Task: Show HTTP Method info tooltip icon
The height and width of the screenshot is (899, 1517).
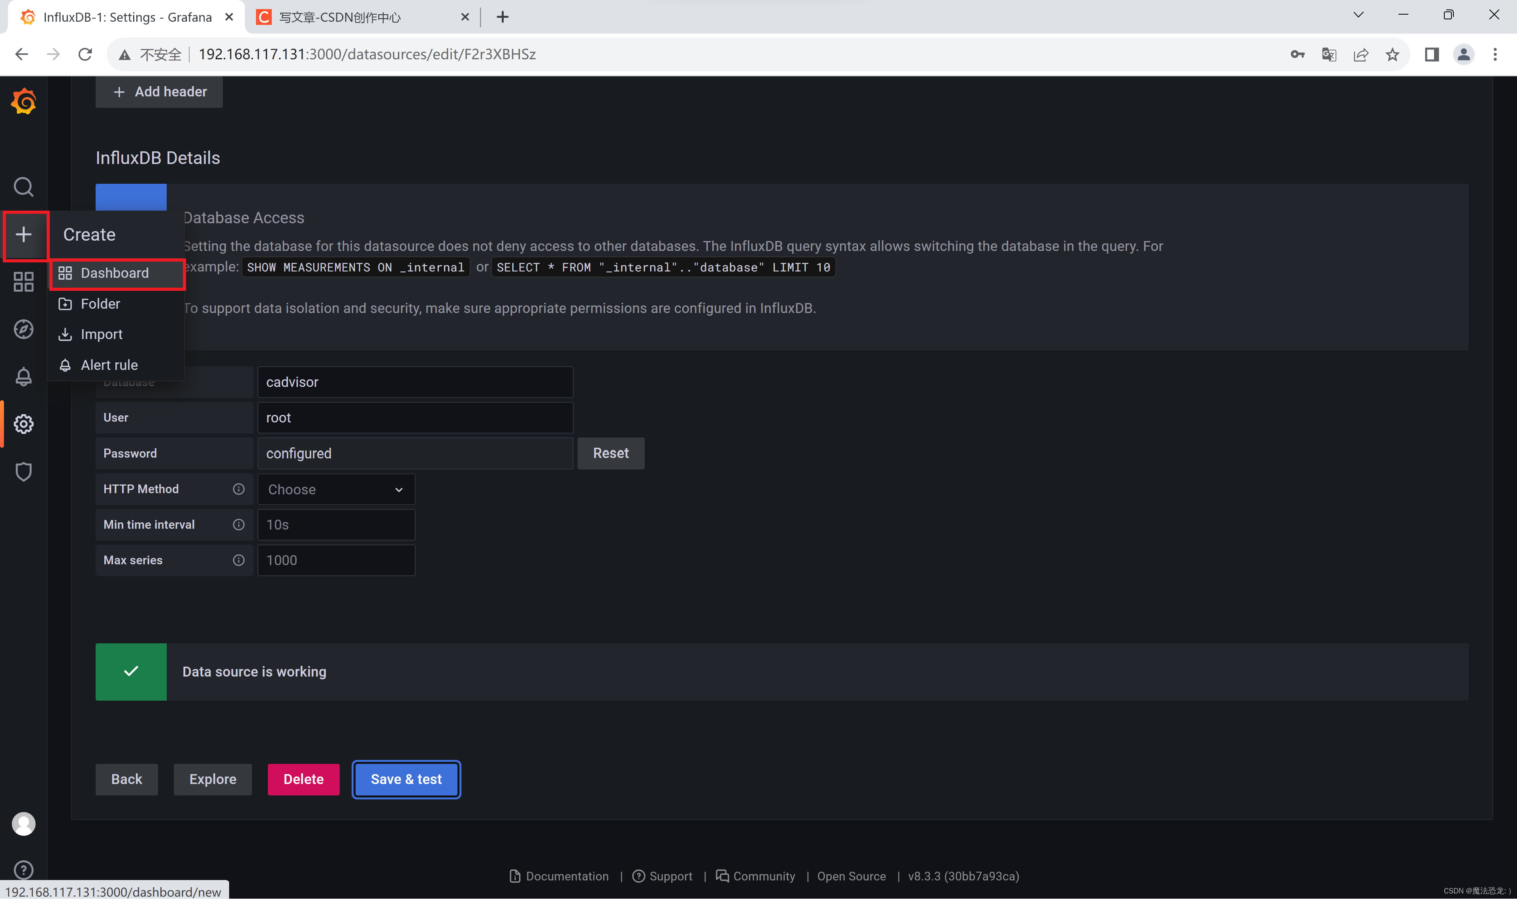Action: pos(239,489)
